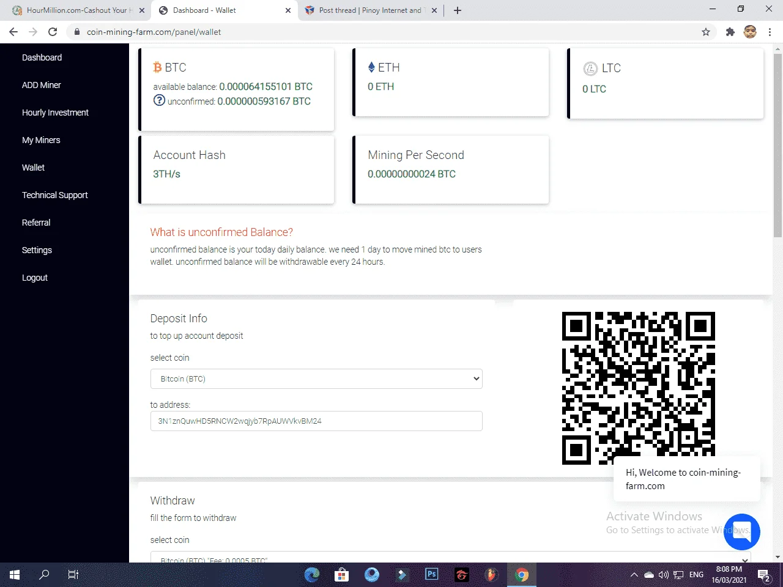Expand the Withdraw coin dropdown
783x587 pixels.
tap(451, 557)
